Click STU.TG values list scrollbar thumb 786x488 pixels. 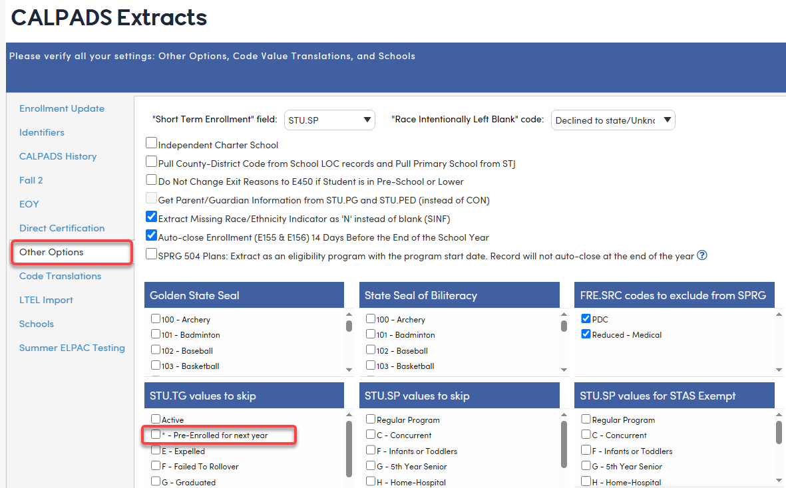[349, 449]
